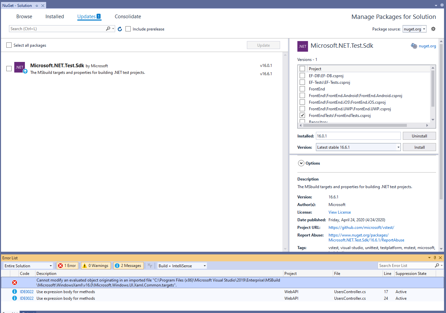446x313 pixels.
Task: Open the Error List search options dropdown arrow
Action: tap(442, 266)
